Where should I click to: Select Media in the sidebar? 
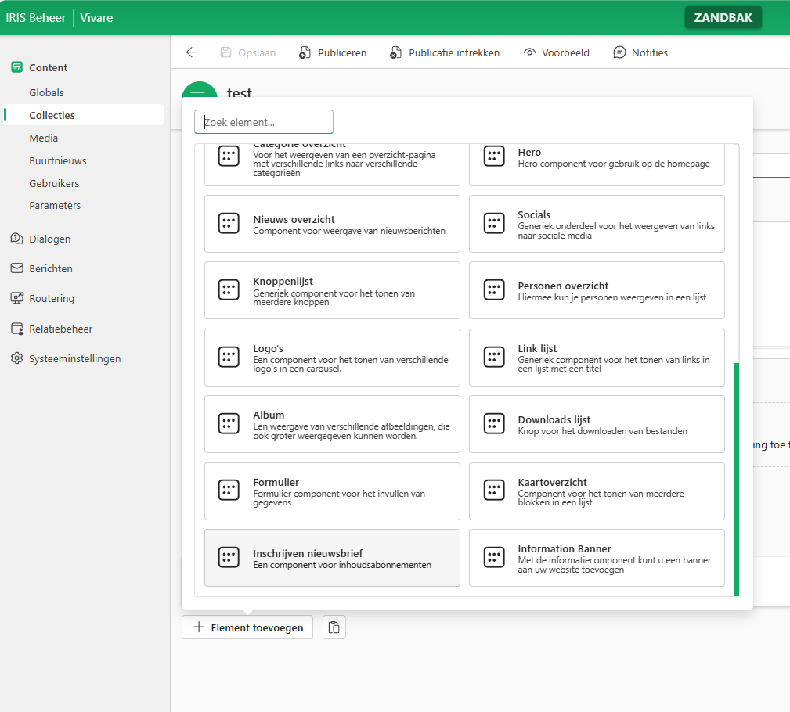[44, 138]
